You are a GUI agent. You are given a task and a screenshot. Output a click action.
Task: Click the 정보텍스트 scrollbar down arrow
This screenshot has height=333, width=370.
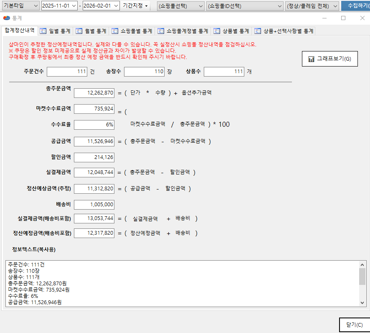pos(362,302)
